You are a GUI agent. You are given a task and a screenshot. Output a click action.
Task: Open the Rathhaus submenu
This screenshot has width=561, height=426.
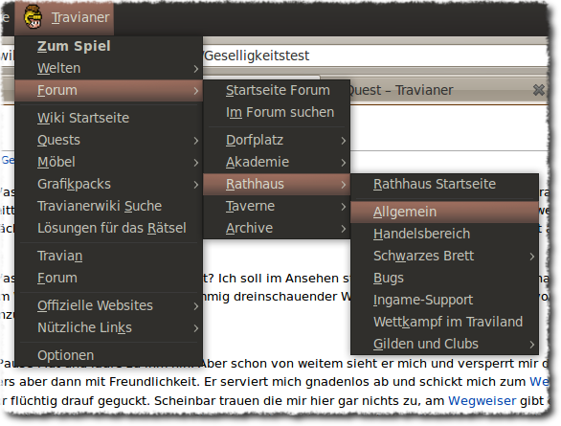(x=277, y=184)
